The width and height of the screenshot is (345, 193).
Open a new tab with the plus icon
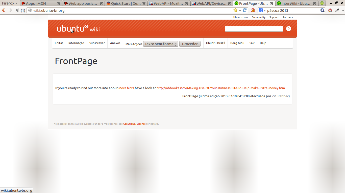[x=322, y=3]
